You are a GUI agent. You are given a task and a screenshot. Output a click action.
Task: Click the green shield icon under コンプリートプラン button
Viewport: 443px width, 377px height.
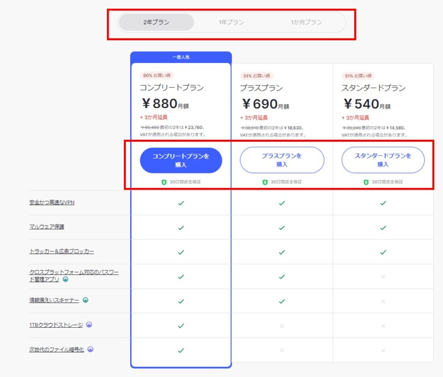tap(164, 182)
